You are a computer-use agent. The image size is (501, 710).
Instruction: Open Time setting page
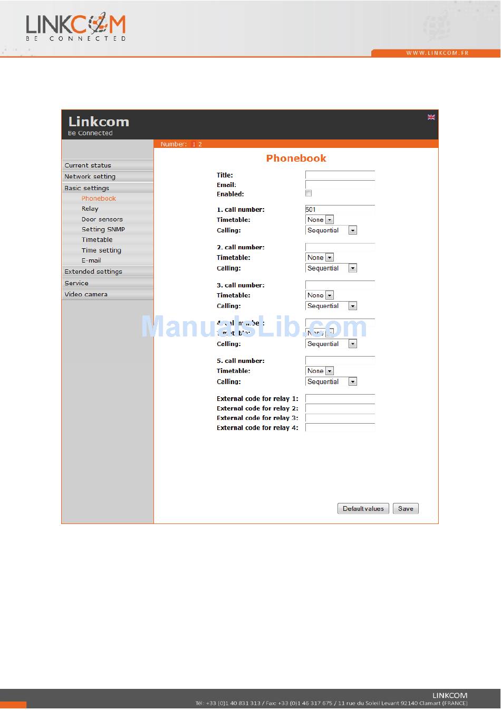tap(101, 250)
